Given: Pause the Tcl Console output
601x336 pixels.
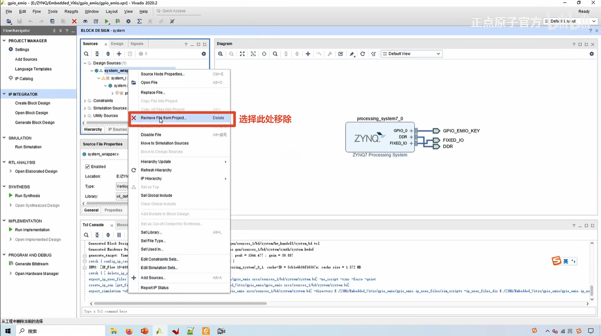Looking at the screenshot, I should coord(119,235).
